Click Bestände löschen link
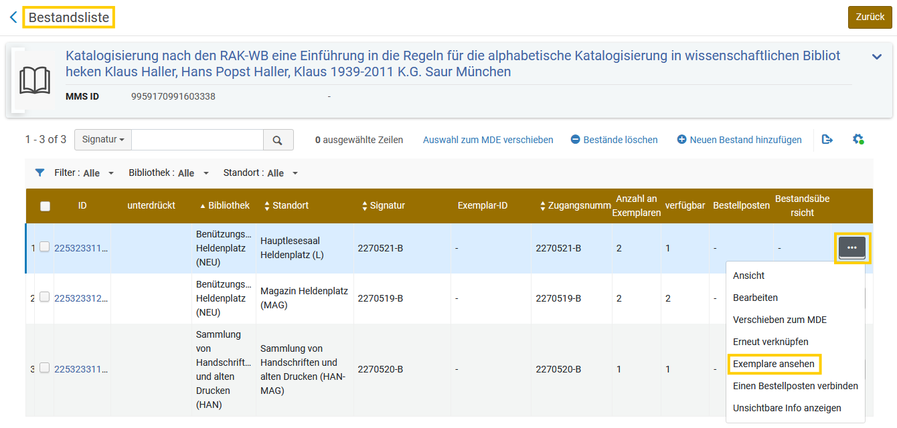The width and height of the screenshot is (897, 428). (x=615, y=140)
